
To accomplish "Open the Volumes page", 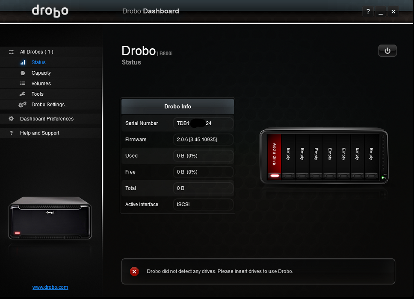I will [51, 84].
